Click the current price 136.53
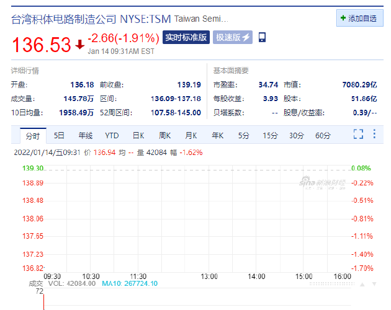This screenshot has width=391, height=310. (x=42, y=45)
